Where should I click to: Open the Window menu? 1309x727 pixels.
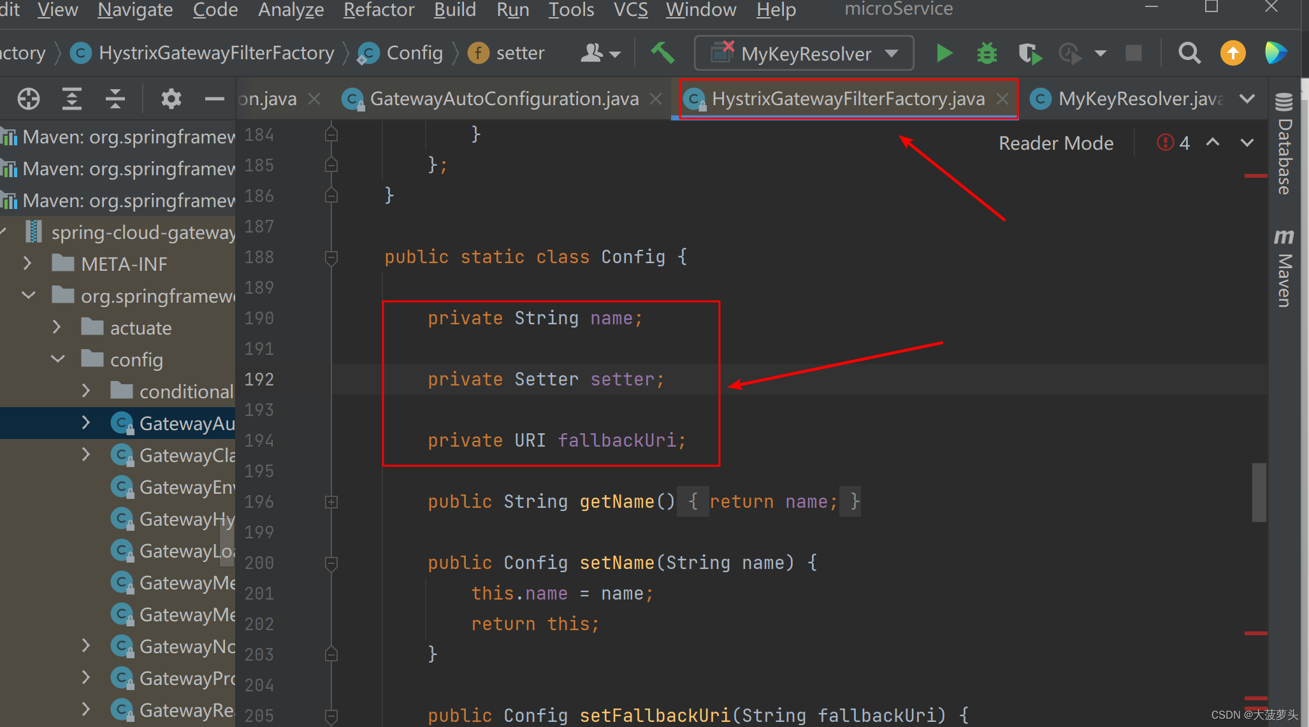pyautogui.click(x=701, y=10)
